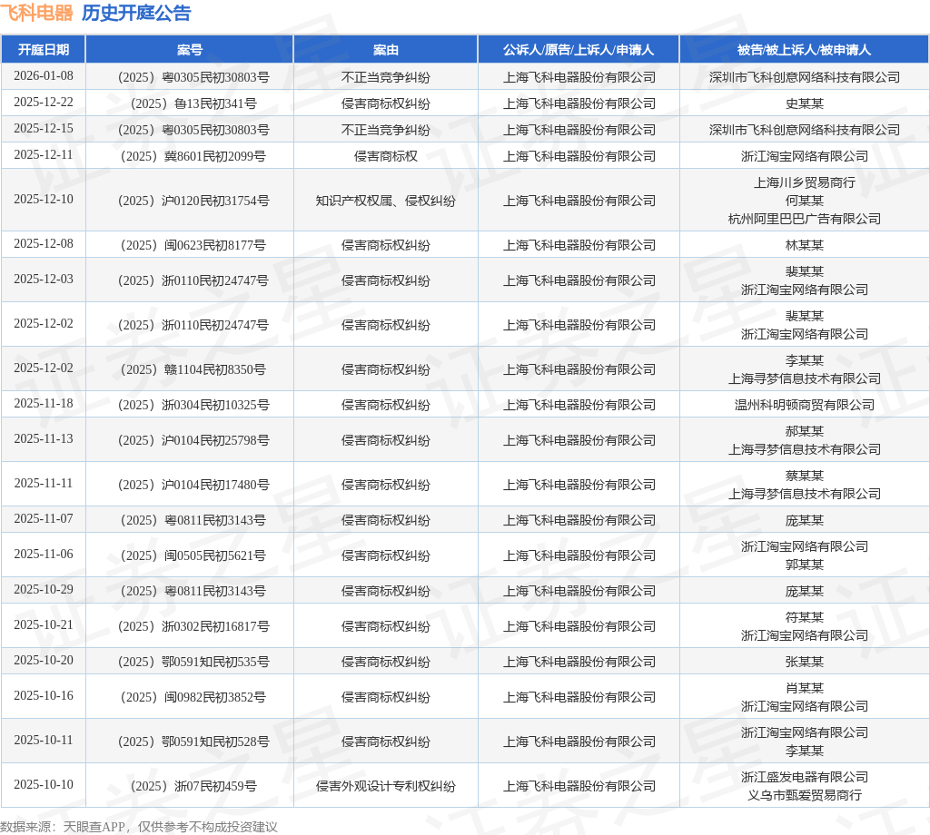Click case number 冀8601民初2099号

pyautogui.click(x=193, y=156)
